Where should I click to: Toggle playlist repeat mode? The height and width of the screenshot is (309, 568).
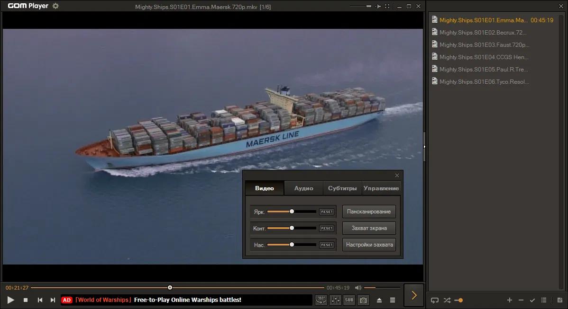point(435,300)
